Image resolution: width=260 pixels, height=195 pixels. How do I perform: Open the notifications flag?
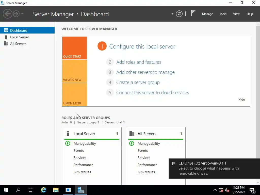point(193,13)
